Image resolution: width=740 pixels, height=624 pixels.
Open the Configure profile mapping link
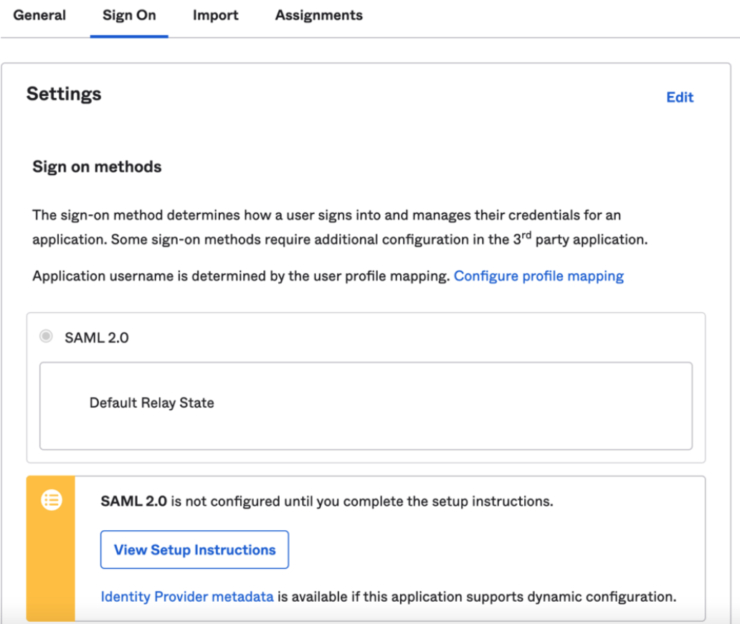(539, 276)
